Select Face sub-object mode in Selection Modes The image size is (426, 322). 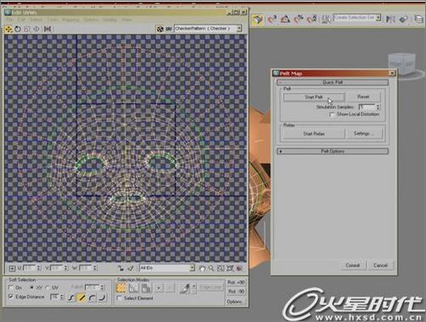click(x=146, y=288)
